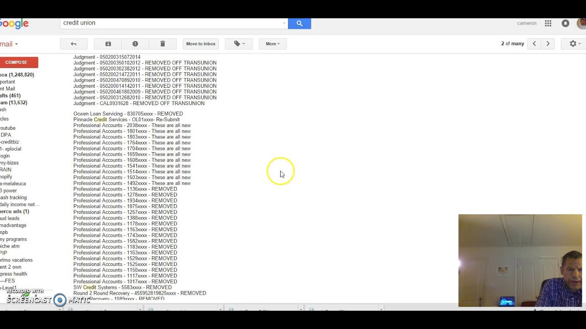Open the Mail switcher dropdown
Viewport: 586px width, 329px height.
point(9,44)
